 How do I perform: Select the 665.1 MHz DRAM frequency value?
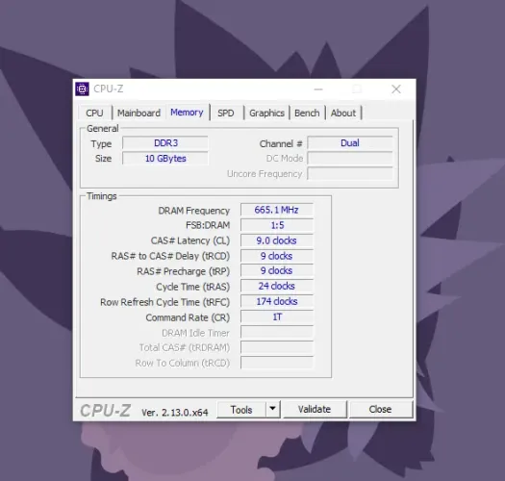click(x=277, y=210)
